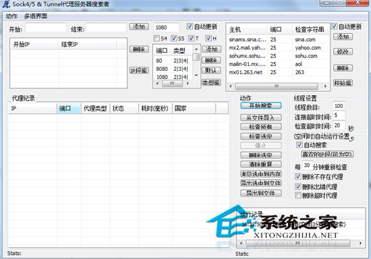Click the 清除重复 button
Image resolution: width=371 pixels, height=259 pixels.
coord(261,164)
